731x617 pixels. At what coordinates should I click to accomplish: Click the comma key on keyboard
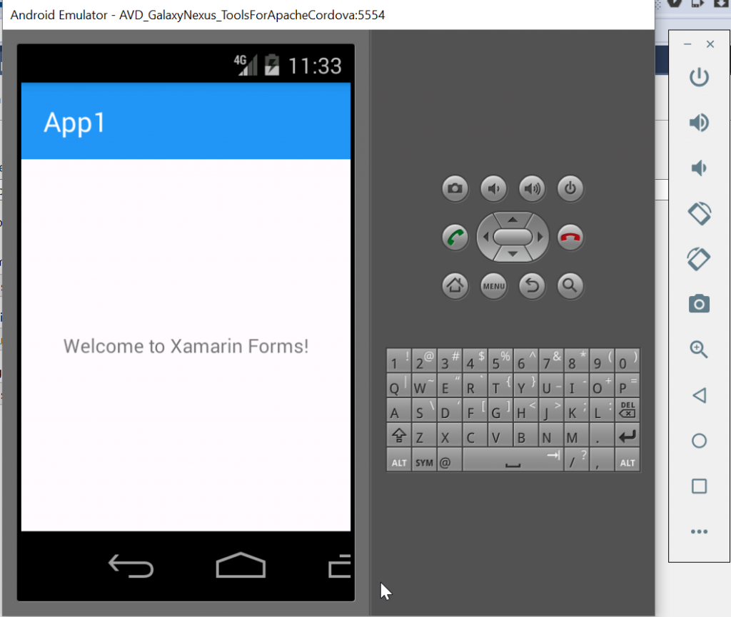click(601, 461)
